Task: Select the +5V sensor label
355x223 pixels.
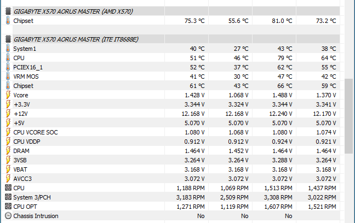Action: (19, 123)
